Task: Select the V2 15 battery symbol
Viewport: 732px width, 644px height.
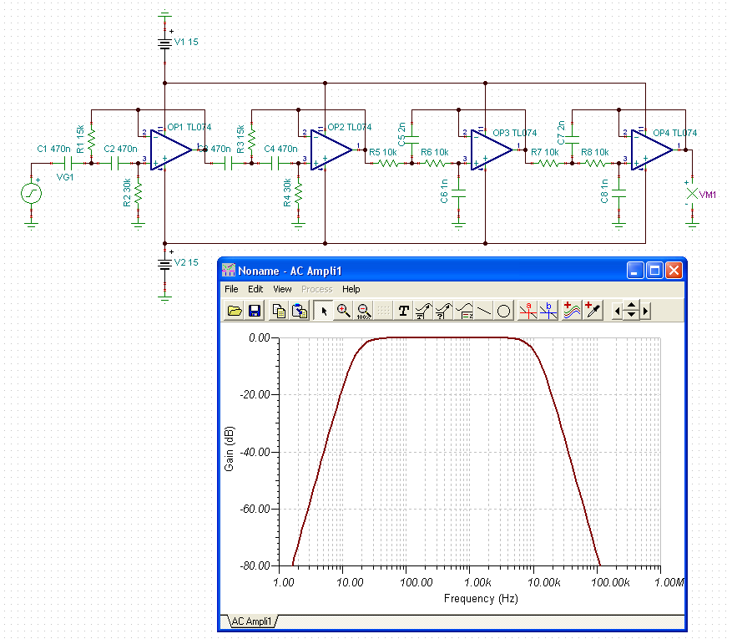Action: click(x=164, y=265)
